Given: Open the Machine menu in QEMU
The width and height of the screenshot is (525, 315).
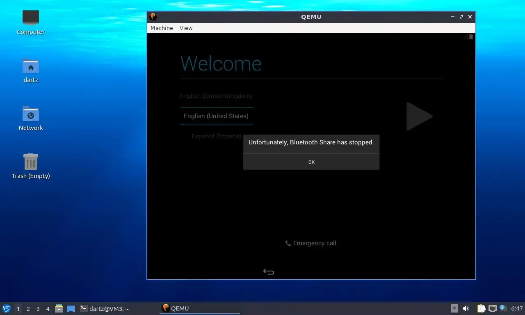Looking at the screenshot, I should [162, 28].
